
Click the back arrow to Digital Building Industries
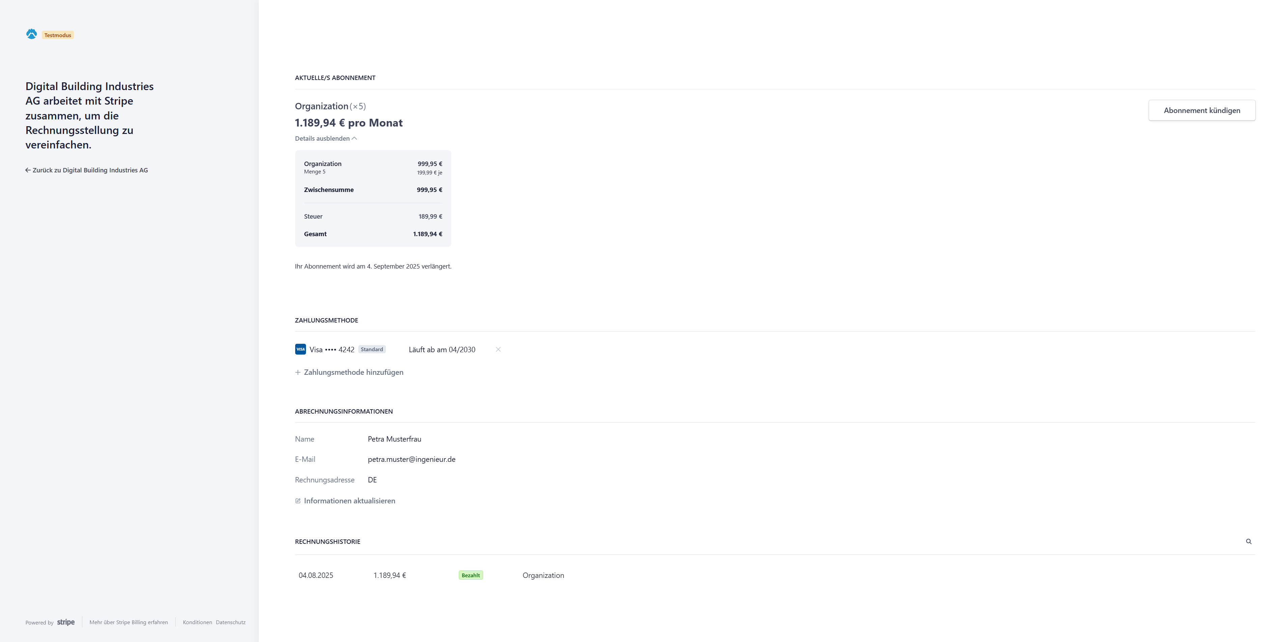click(x=28, y=170)
